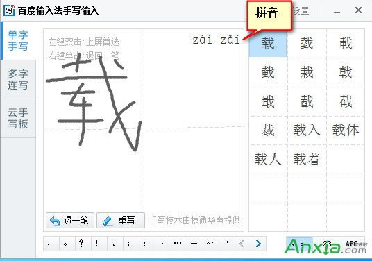Go to previous punctuation page with left arrow

pyautogui.click(x=242, y=244)
